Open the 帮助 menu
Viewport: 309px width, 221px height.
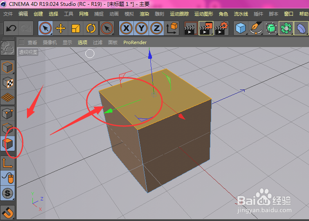(x=304, y=14)
